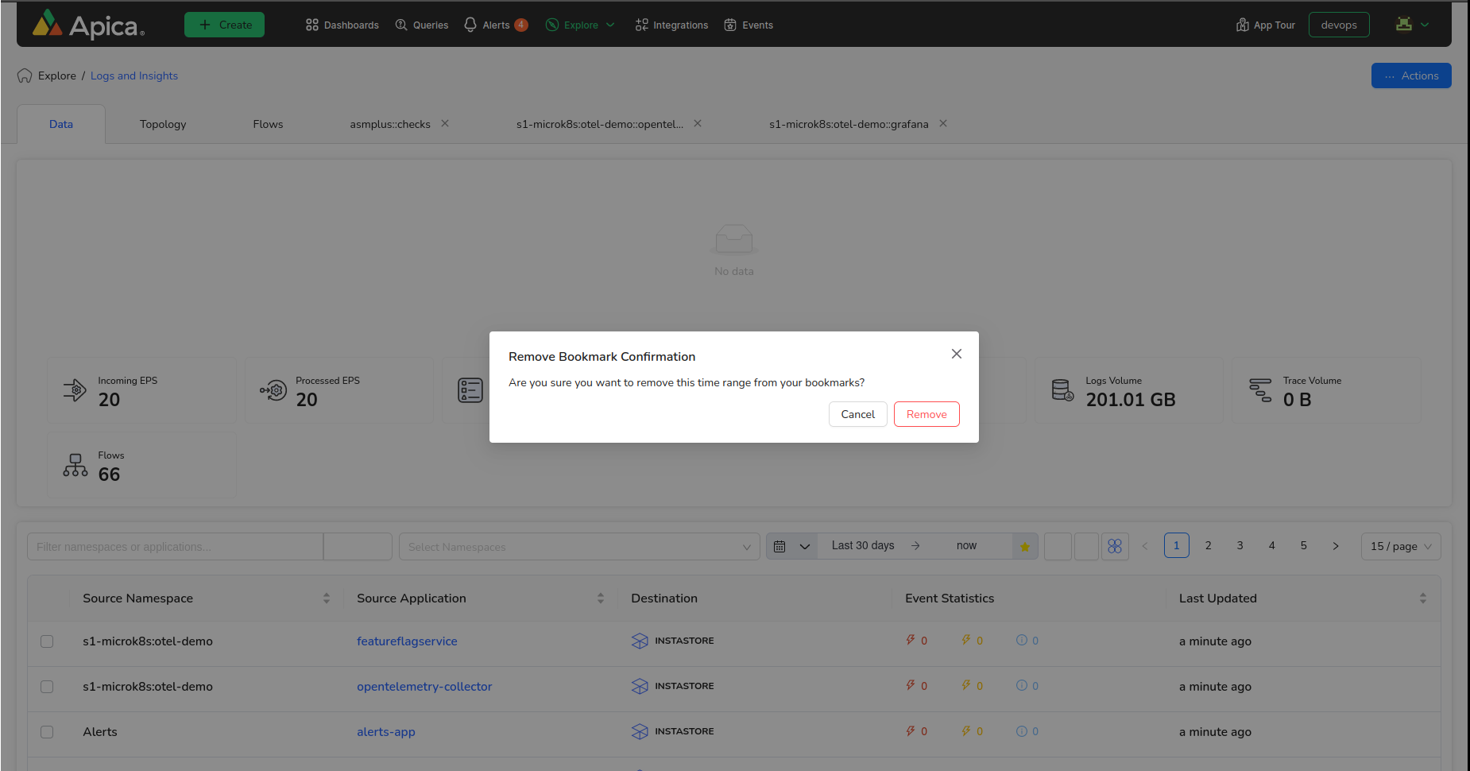Close the s1-microk8s:otel-demo::grafana tab
This screenshot has height=771, width=1470.
942,123
